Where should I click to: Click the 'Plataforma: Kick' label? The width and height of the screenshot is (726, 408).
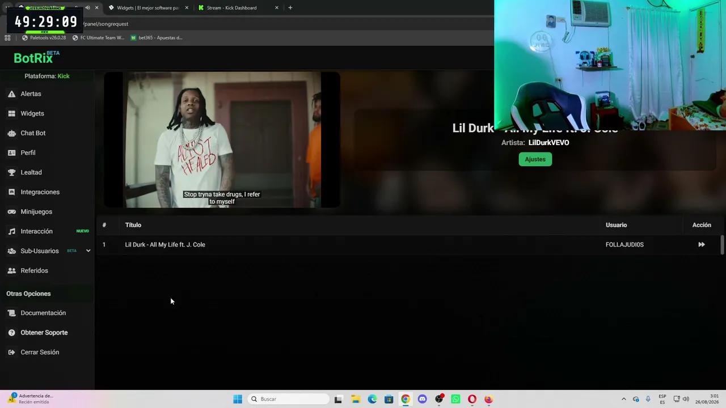[x=47, y=76]
